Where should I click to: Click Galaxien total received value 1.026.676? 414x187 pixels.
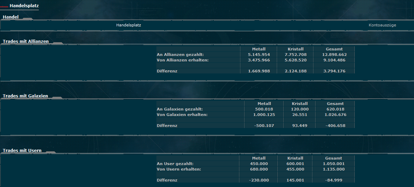335,115
